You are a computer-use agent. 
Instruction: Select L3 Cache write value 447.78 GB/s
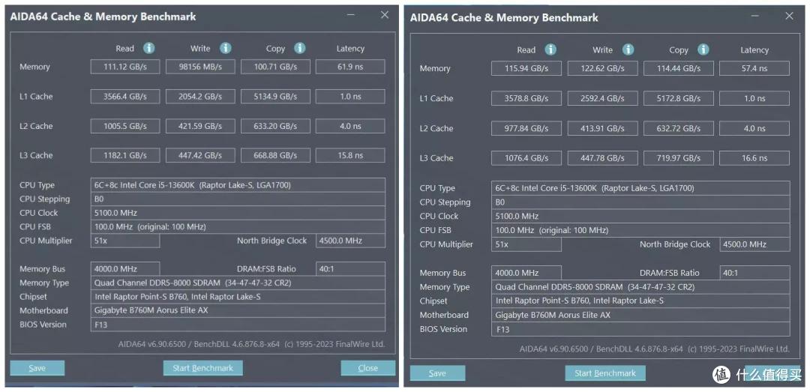(x=602, y=158)
